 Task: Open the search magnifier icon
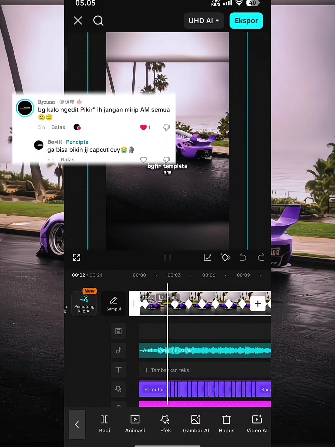pos(98,21)
